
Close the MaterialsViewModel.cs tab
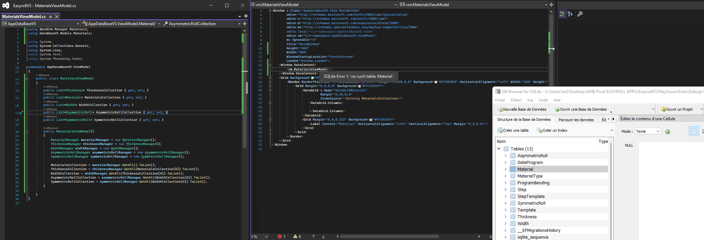pos(57,17)
